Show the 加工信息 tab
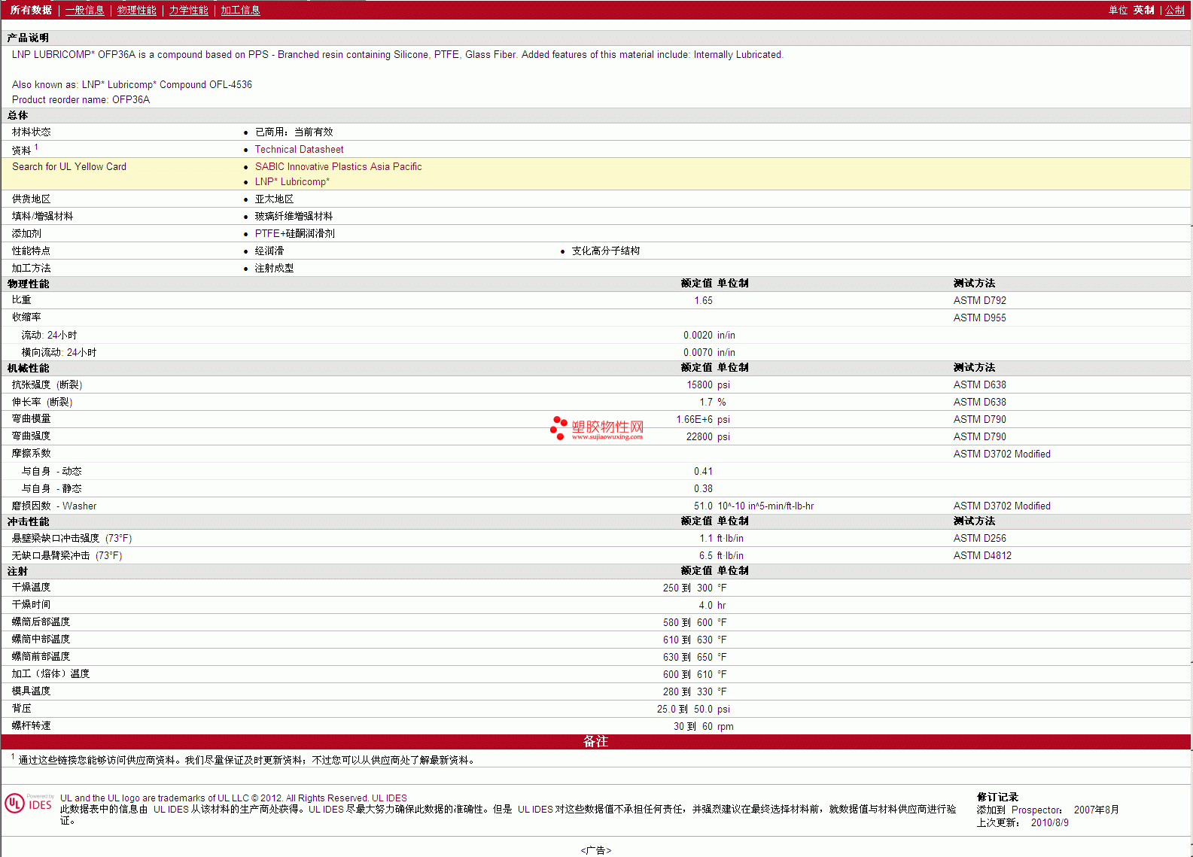This screenshot has width=1193, height=857. (x=240, y=10)
